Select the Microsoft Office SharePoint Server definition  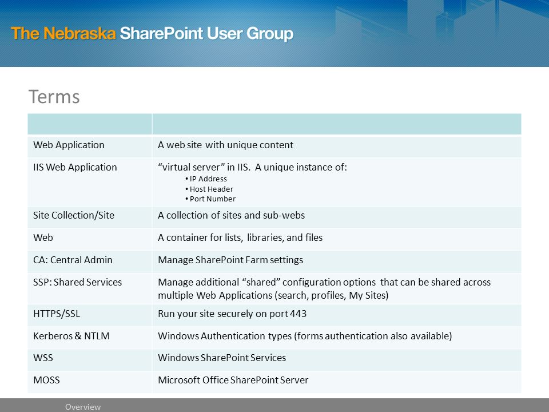coord(233,380)
